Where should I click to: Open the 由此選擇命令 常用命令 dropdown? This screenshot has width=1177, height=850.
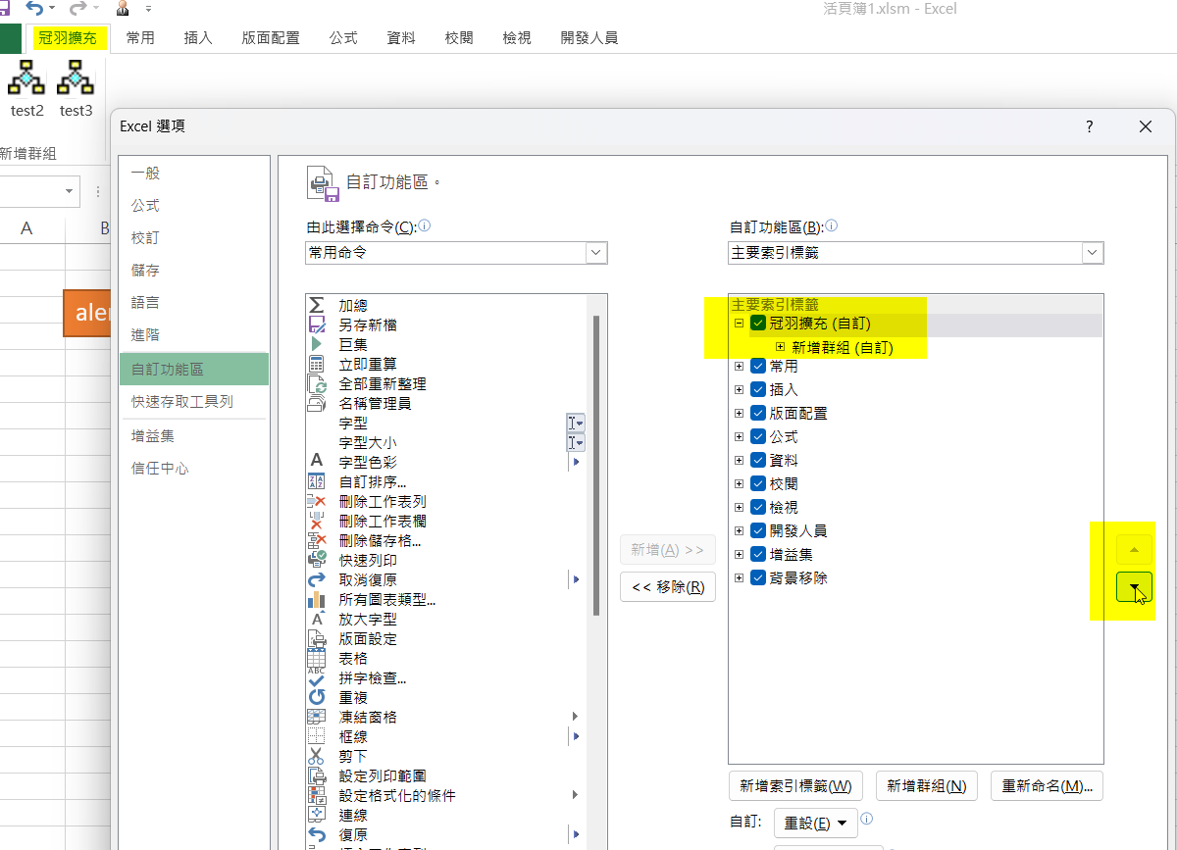click(596, 253)
